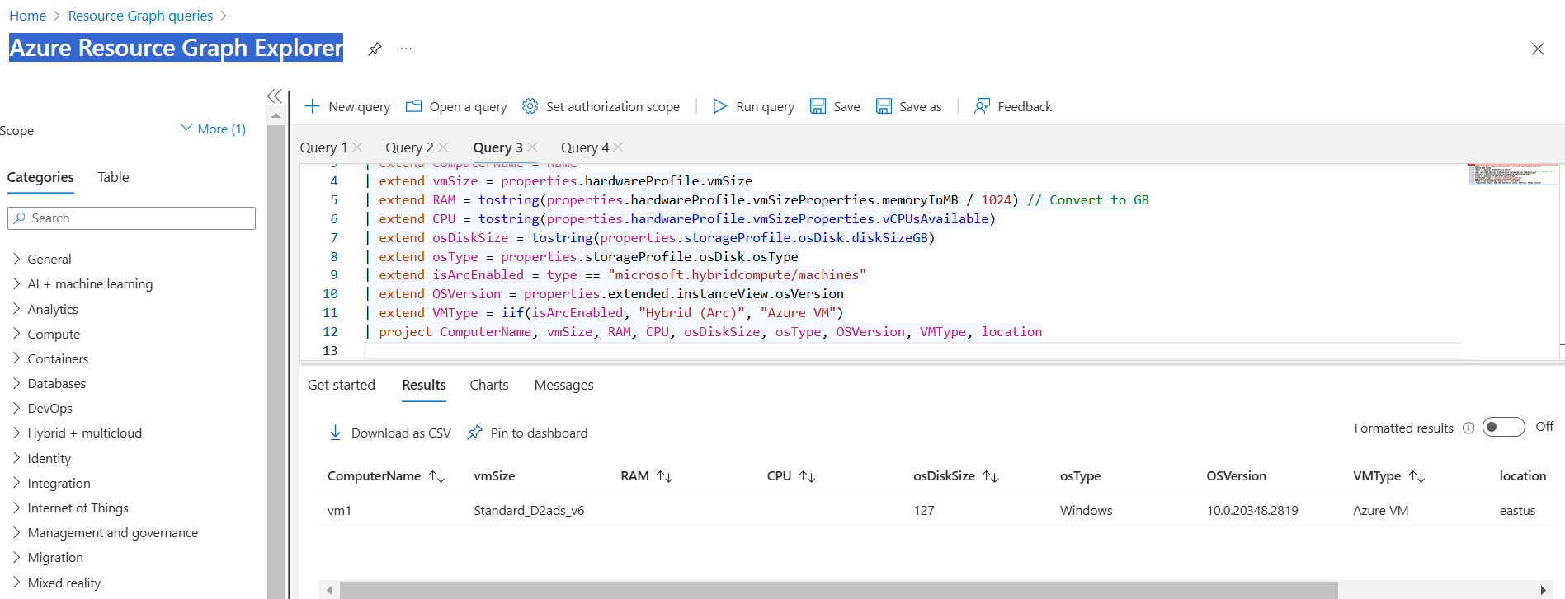Expand the Migration category
Screen dimensions: 1565x599
[16, 557]
